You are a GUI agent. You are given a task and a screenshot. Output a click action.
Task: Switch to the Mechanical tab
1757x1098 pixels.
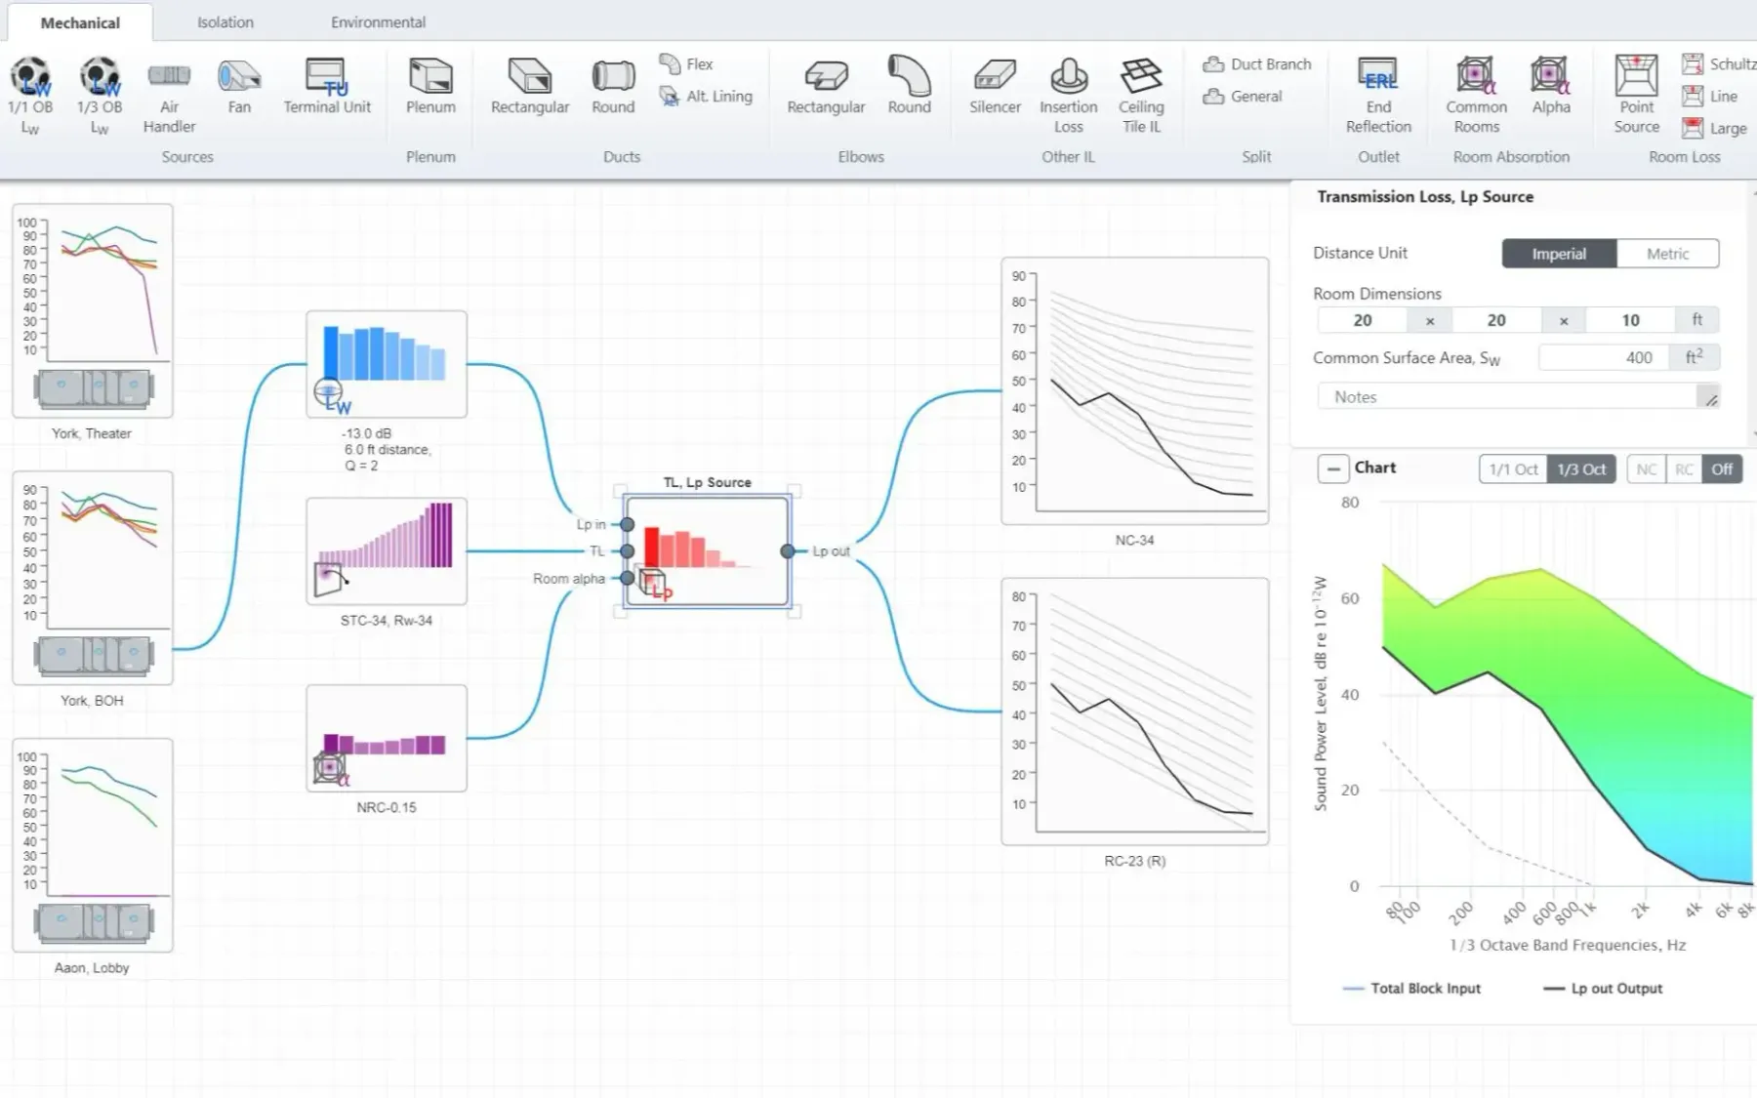pos(80,22)
